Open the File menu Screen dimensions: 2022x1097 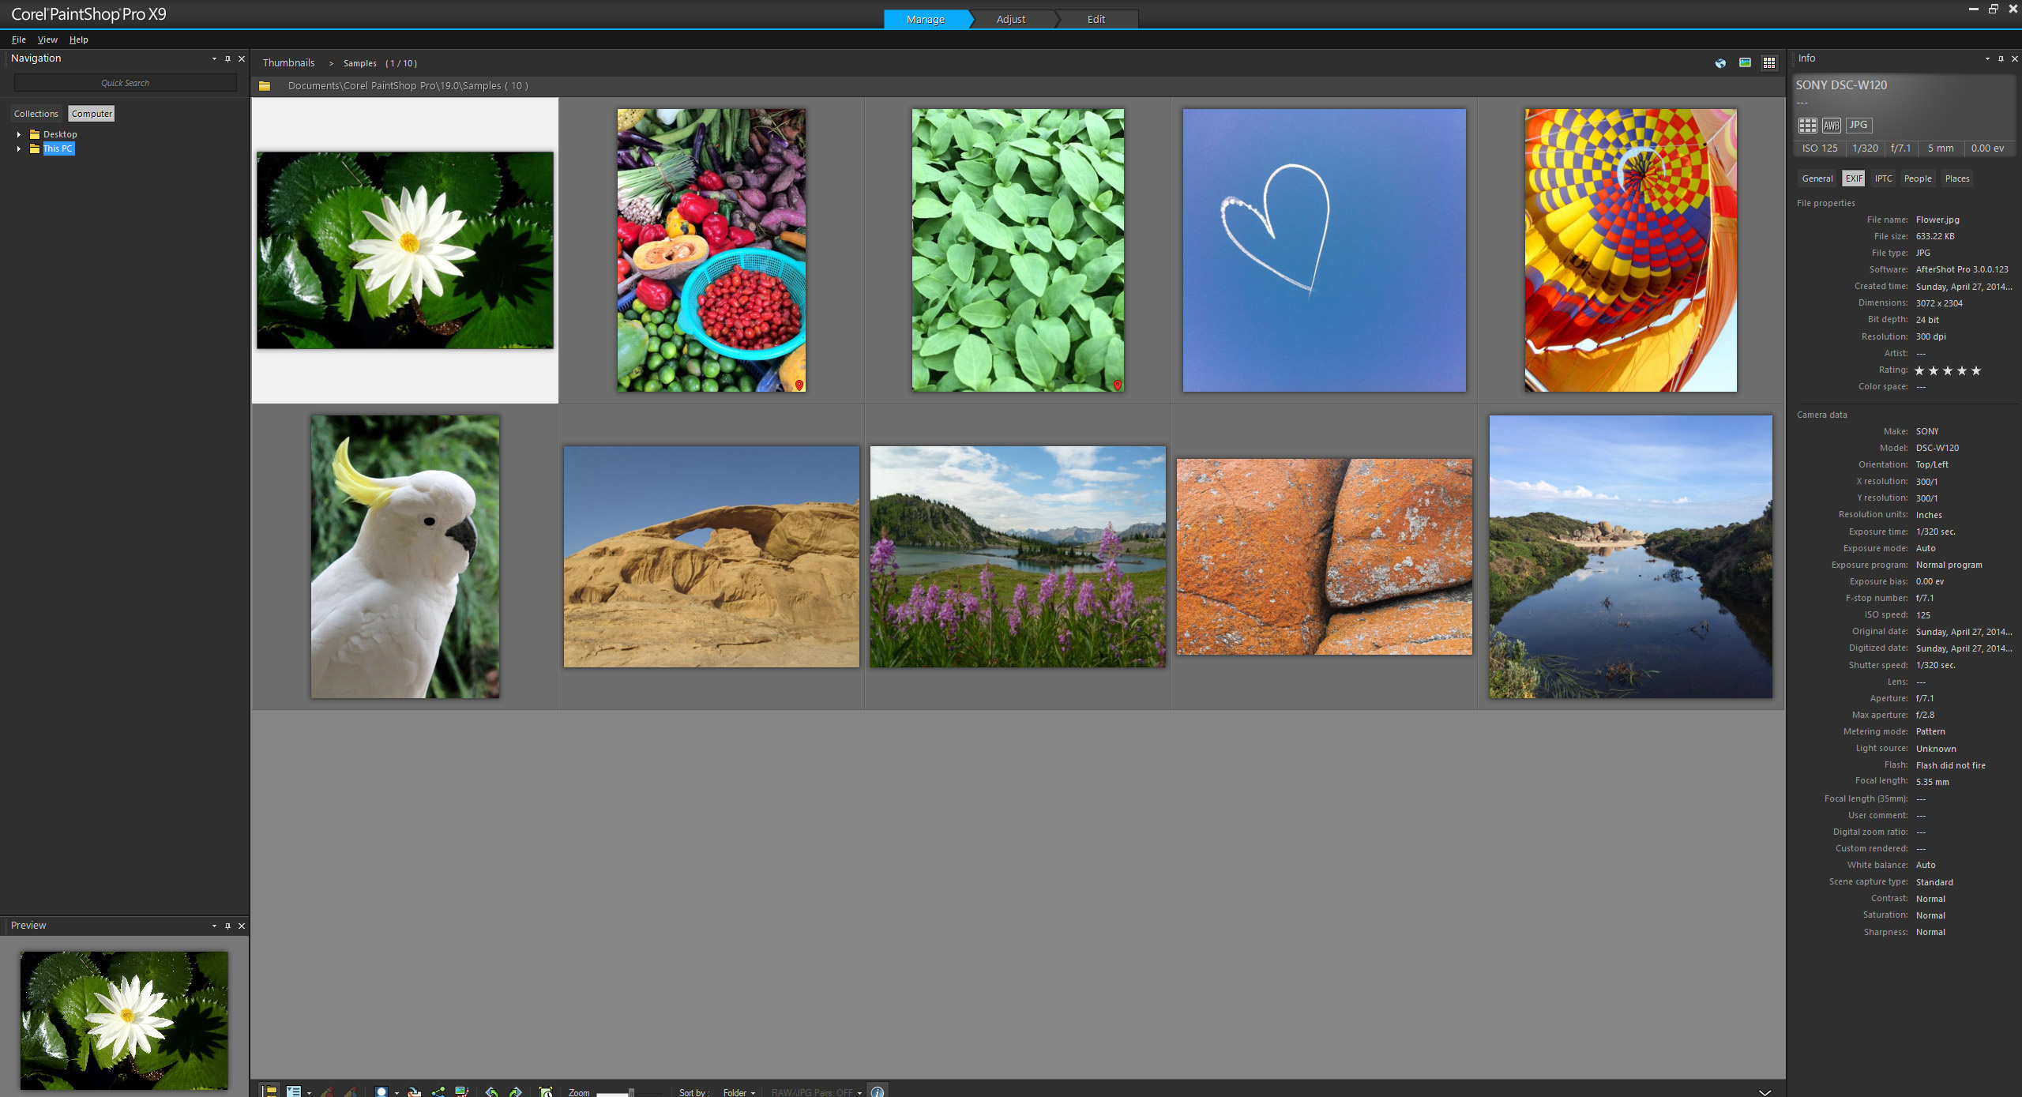point(18,39)
